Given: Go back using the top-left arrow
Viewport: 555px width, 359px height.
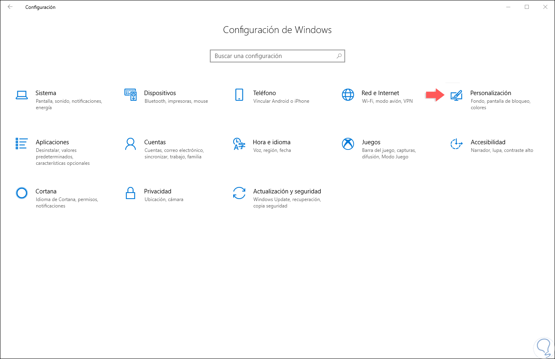Looking at the screenshot, I should [10, 7].
